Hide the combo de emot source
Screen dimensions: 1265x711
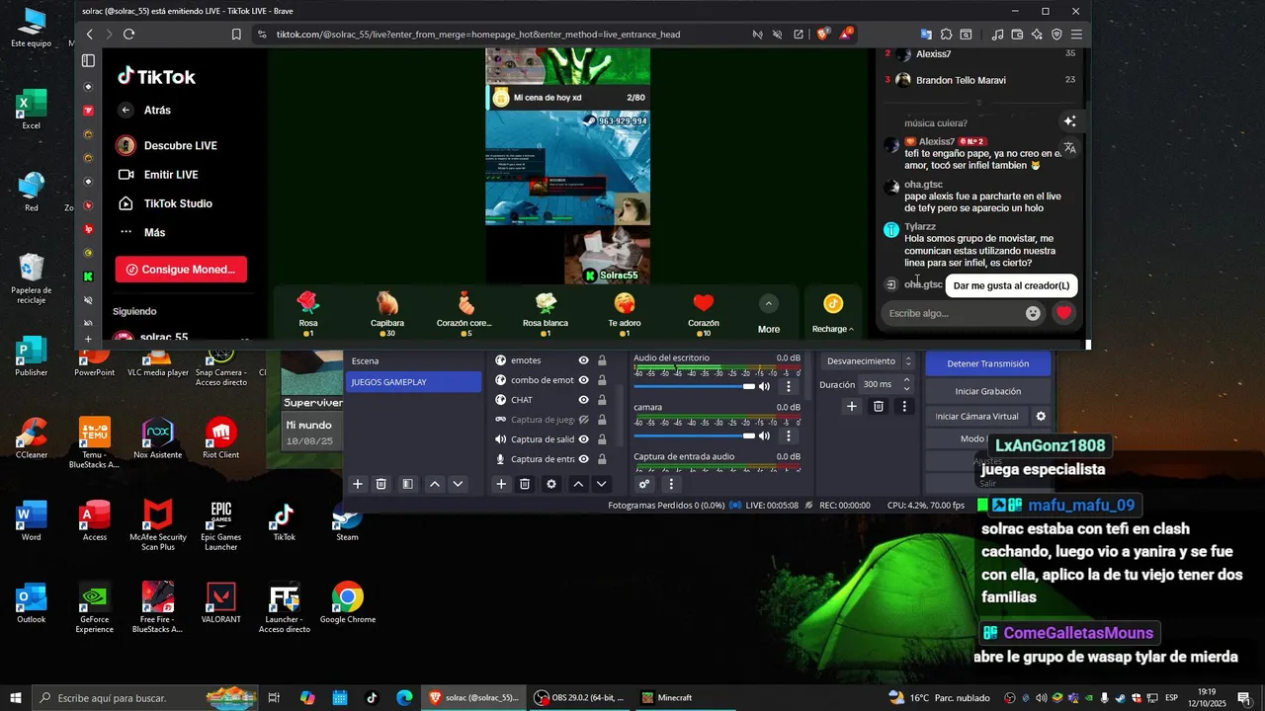tap(584, 380)
